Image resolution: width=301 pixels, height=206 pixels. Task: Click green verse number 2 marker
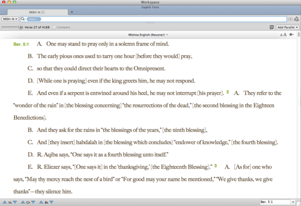pyautogui.click(x=227, y=92)
